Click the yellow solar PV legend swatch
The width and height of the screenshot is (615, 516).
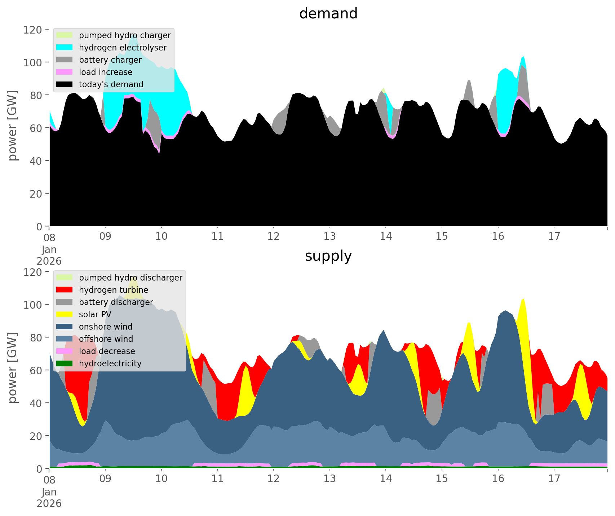65,314
